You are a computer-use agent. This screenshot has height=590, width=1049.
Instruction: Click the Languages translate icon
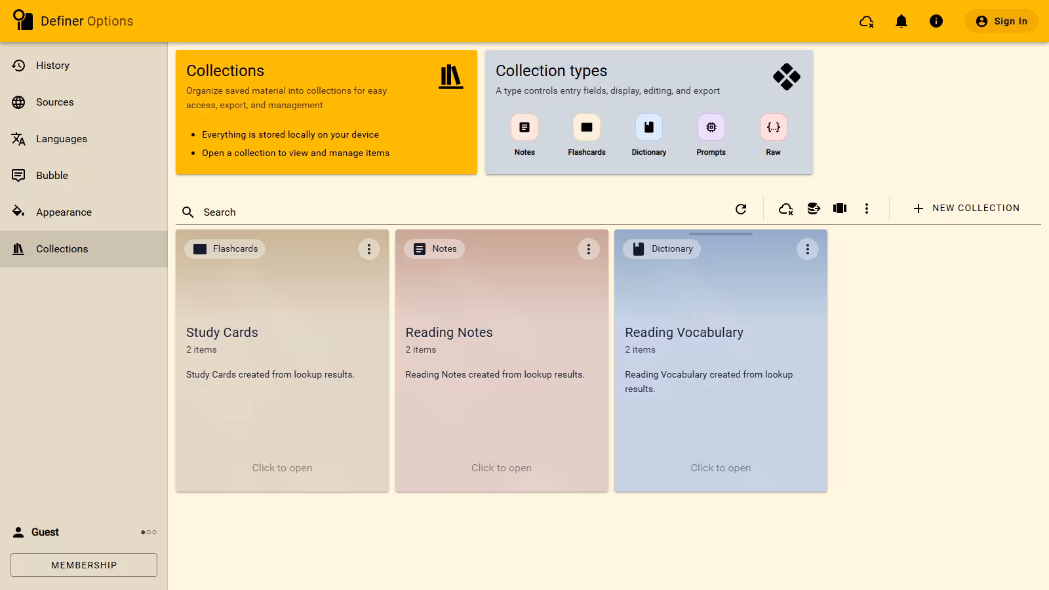(x=18, y=139)
